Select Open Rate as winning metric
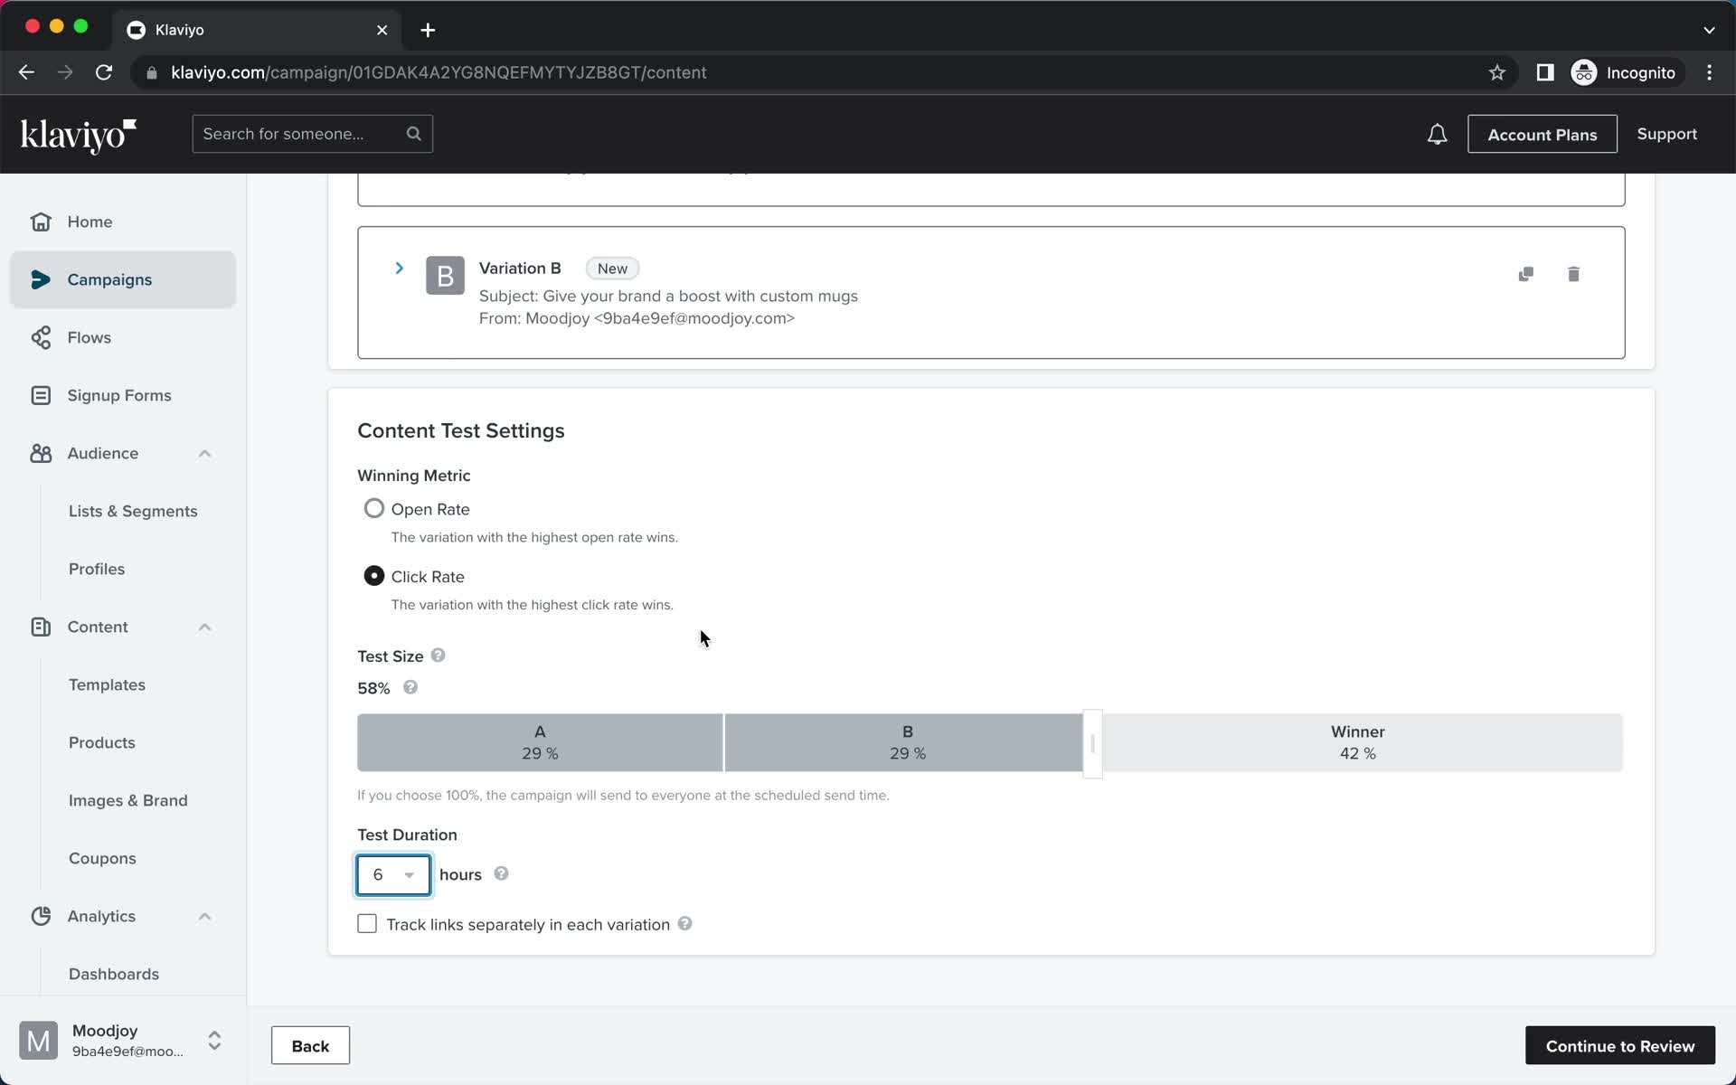 pos(373,507)
